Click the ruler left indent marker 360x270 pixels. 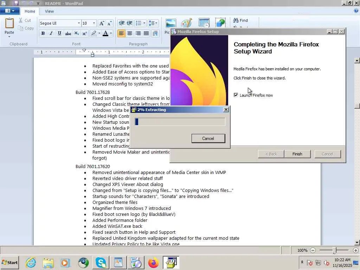[92, 54]
